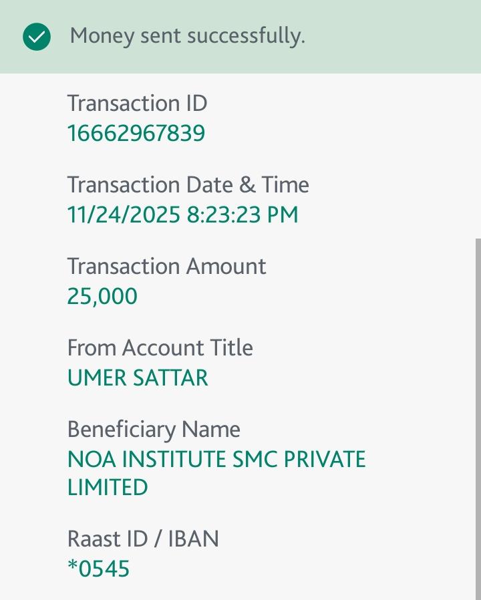481x600 pixels.
Task: Tap the "Money sent successfully." message
Action: (x=187, y=36)
